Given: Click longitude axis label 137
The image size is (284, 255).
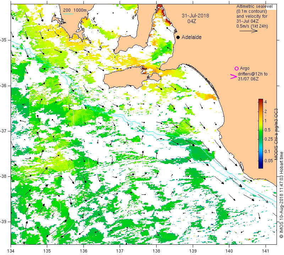Looking at the screenshot, I should tap(120, 251).
